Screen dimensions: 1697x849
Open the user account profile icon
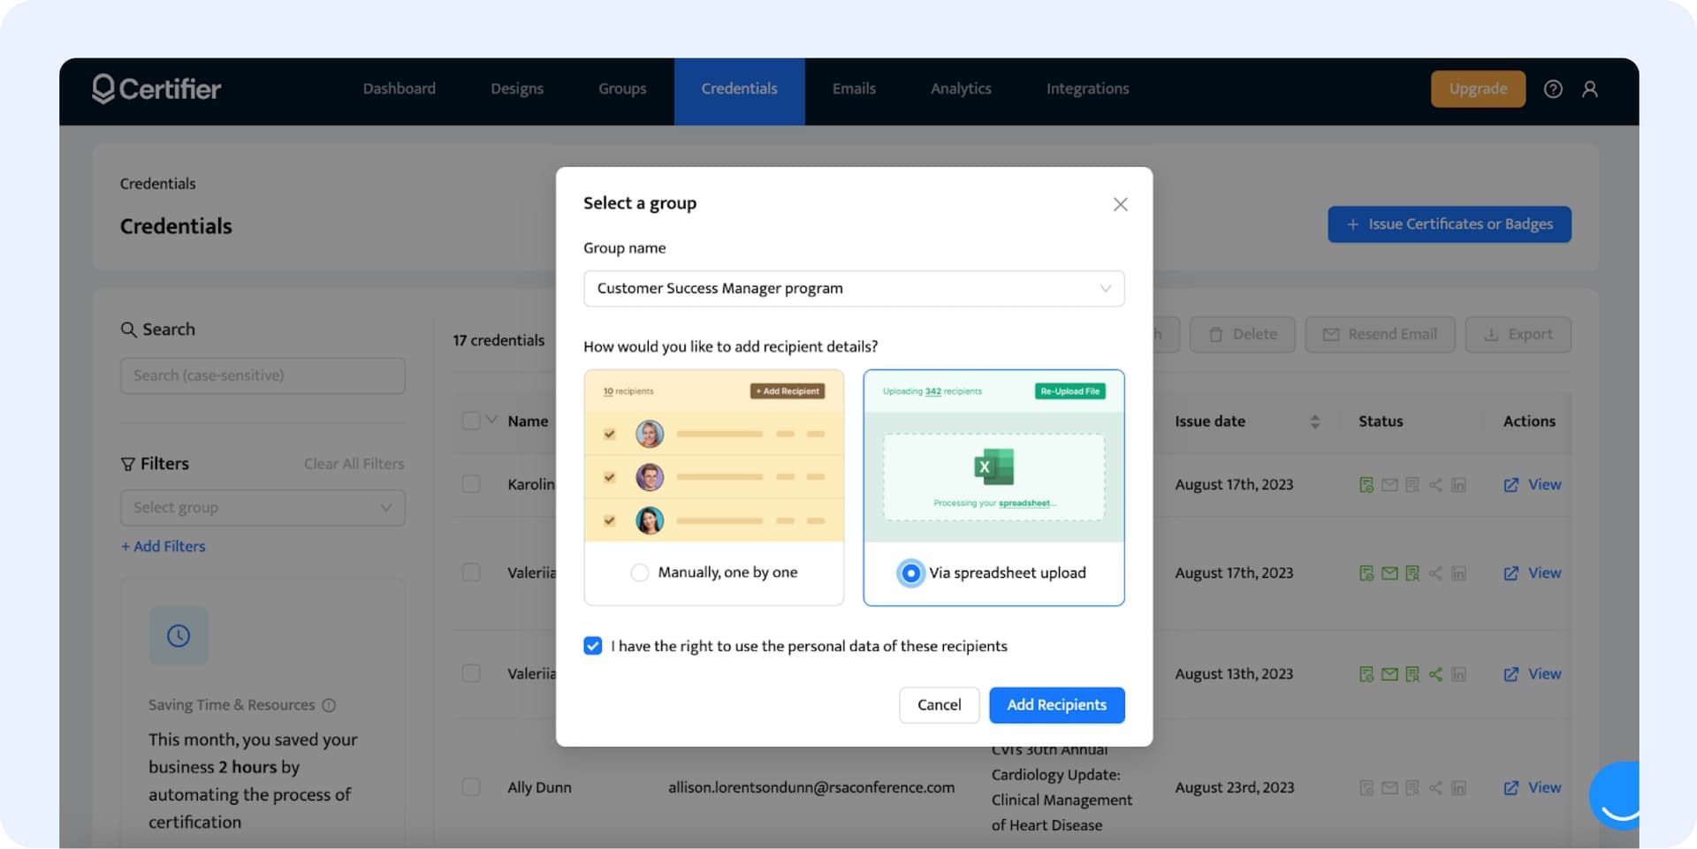tap(1590, 89)
